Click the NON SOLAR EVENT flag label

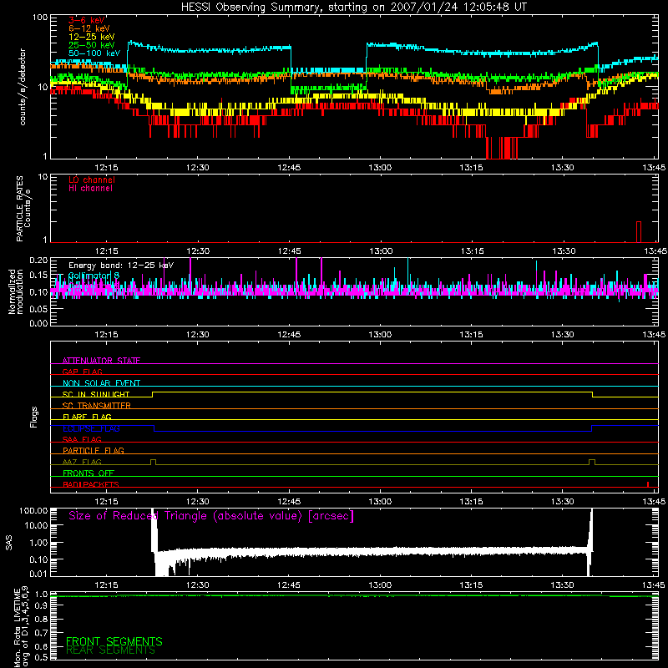click(101, 383)
